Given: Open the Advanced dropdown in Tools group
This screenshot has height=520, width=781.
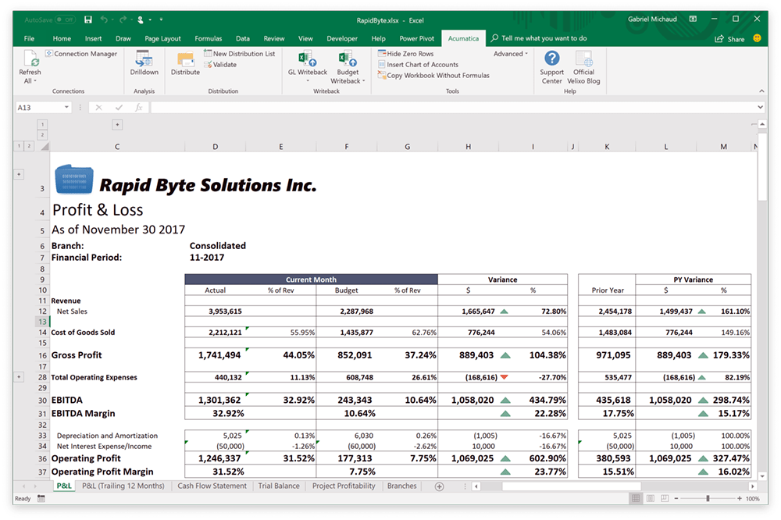Looking at the screenshot, I should 509,53.
